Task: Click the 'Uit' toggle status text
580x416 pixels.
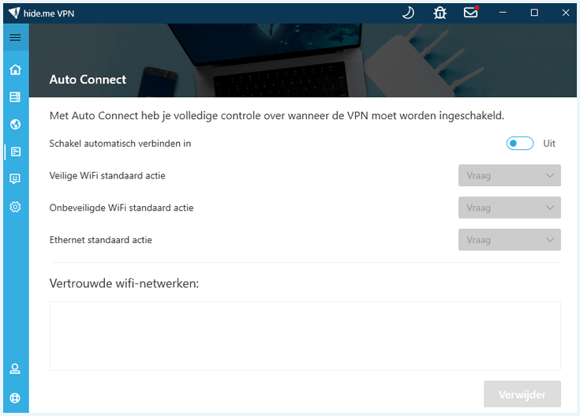Action: tap(549, 144)
